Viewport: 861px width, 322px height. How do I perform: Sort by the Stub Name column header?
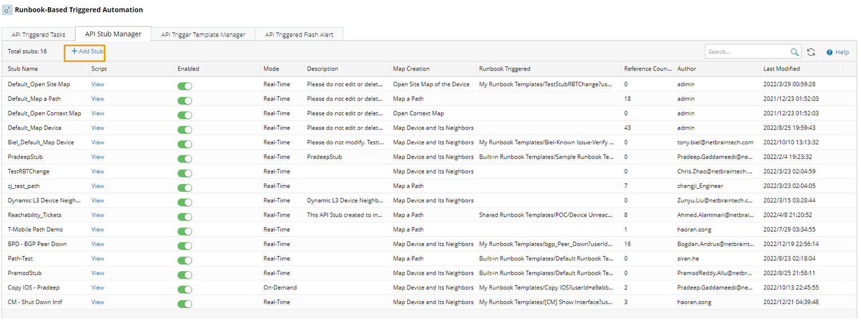click(23, 69)
